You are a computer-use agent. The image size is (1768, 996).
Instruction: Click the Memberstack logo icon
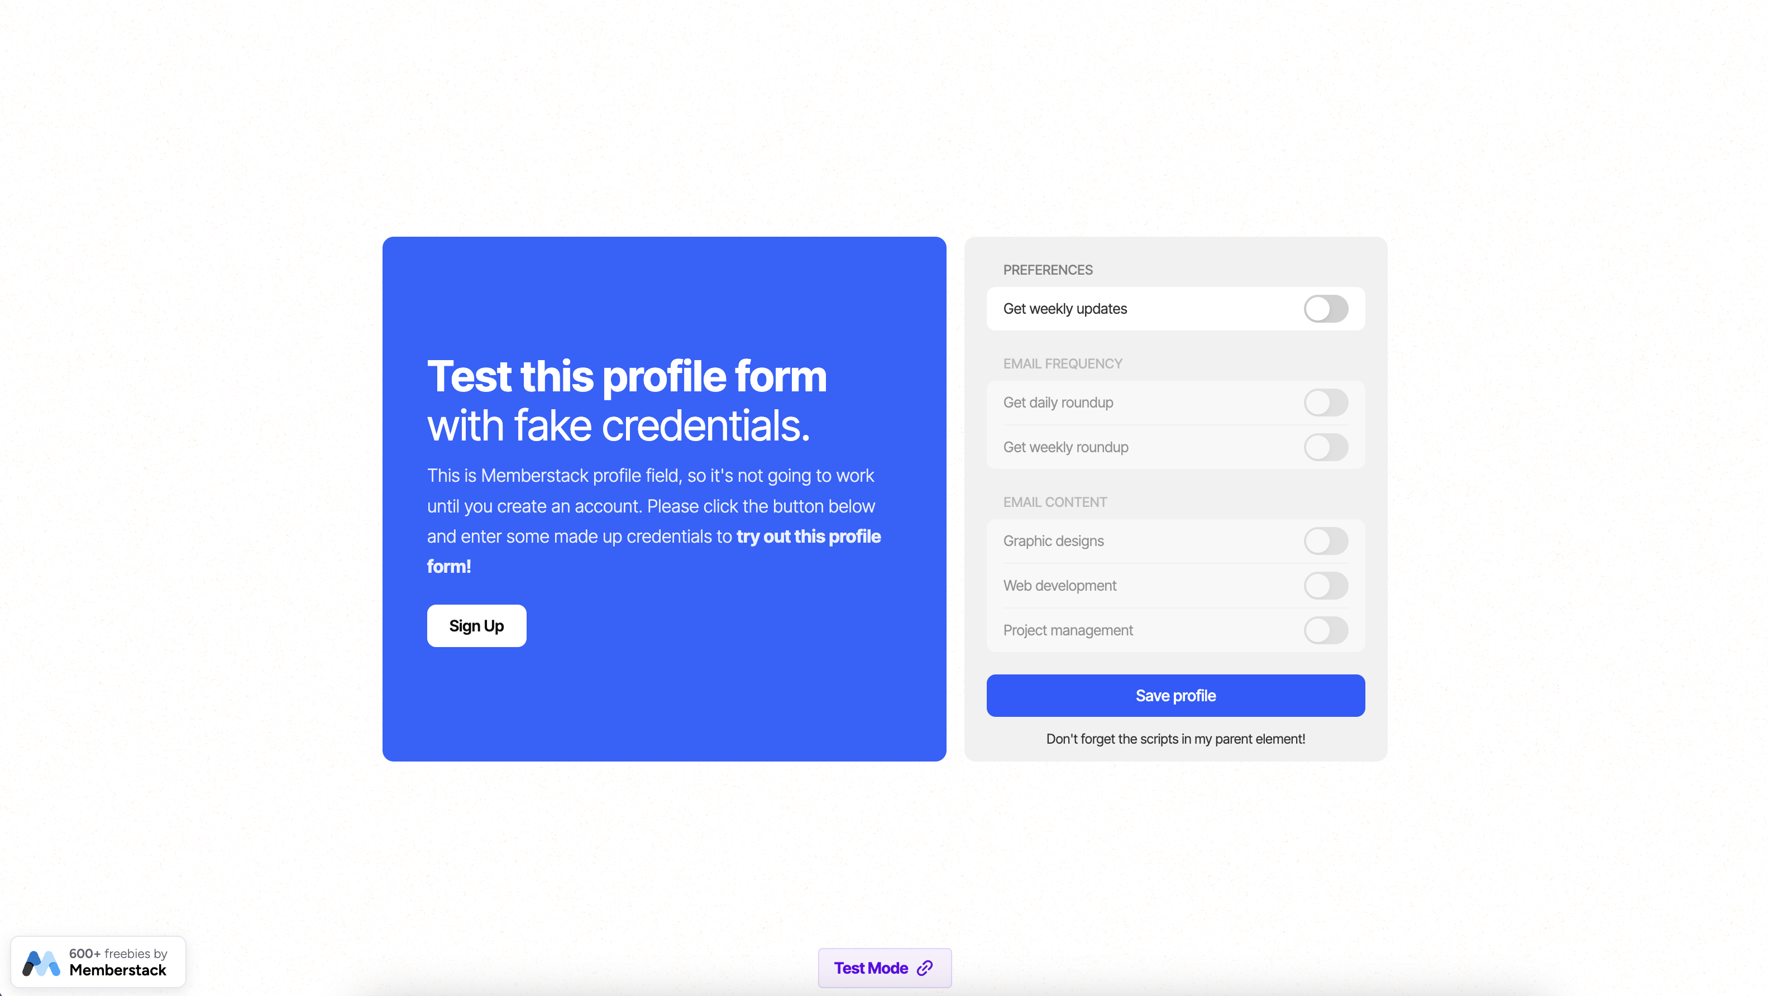coord(41,963)
